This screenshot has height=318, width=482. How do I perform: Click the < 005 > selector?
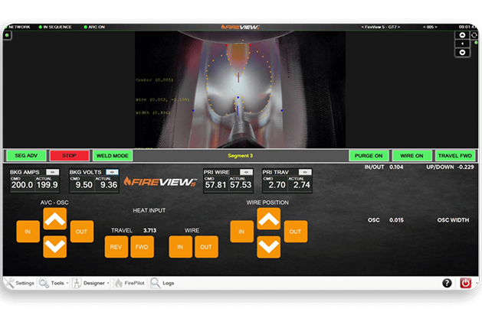click(430, 27)
